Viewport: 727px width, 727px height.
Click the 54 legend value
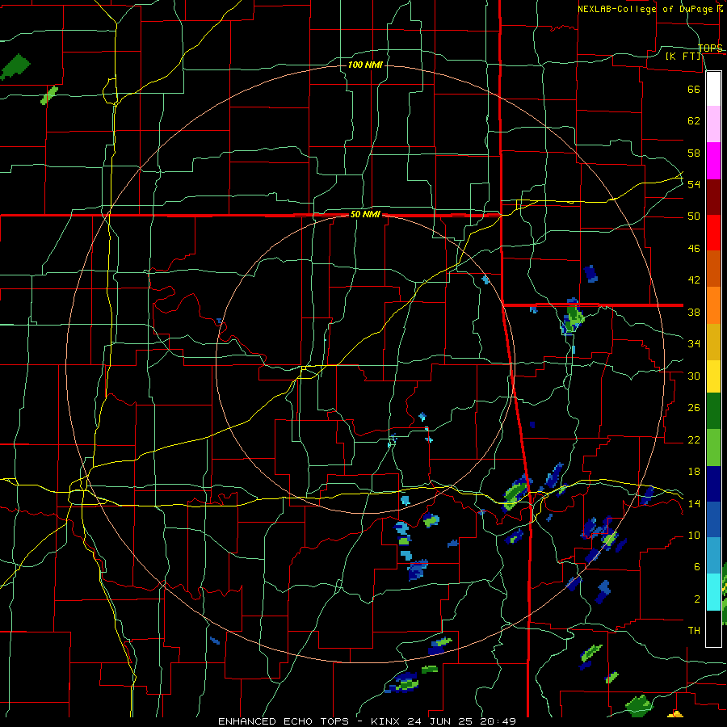694,184
